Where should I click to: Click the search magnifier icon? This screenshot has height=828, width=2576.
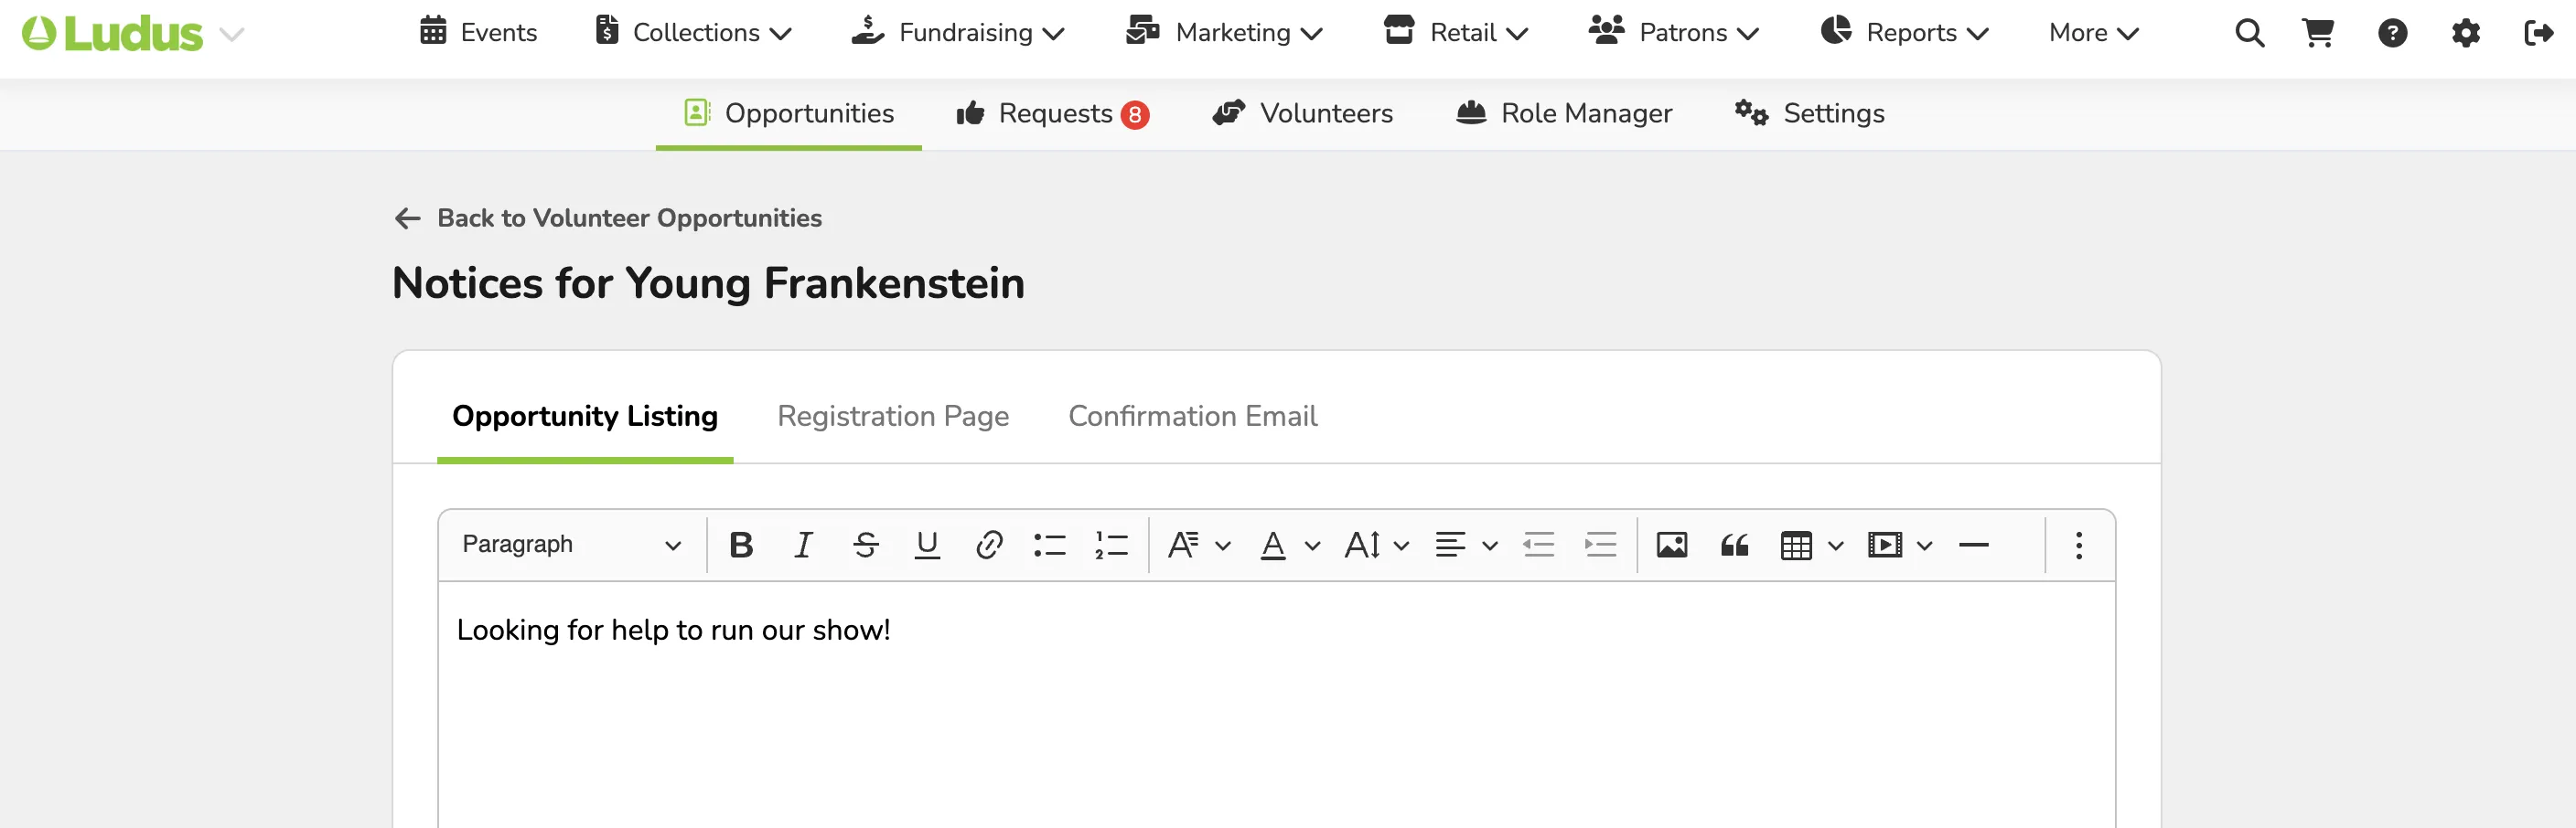click(x=2250, y=33)
